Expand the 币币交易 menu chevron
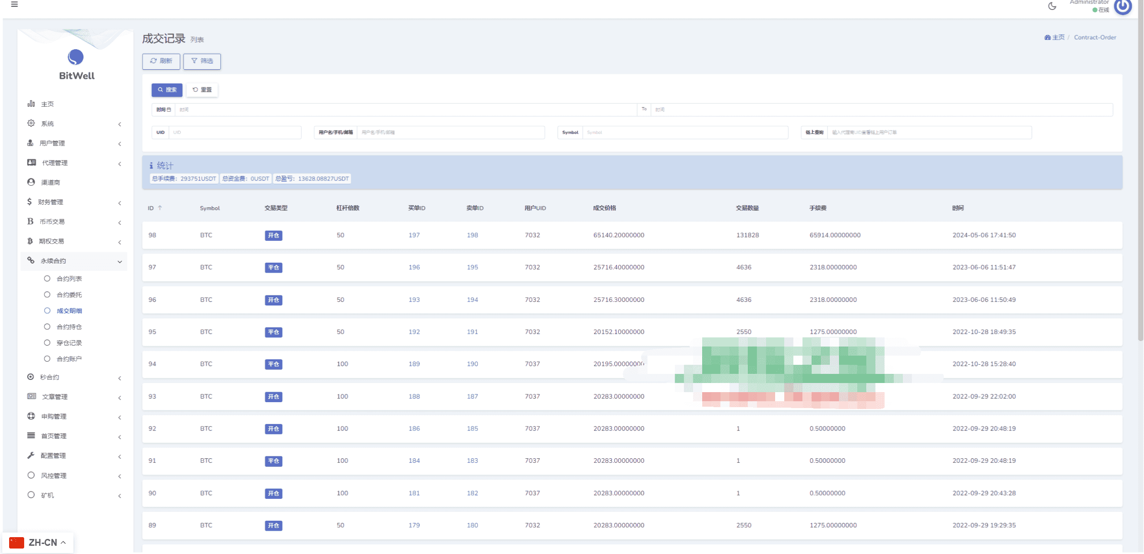1144x554 pixels. tap(120, 223)
